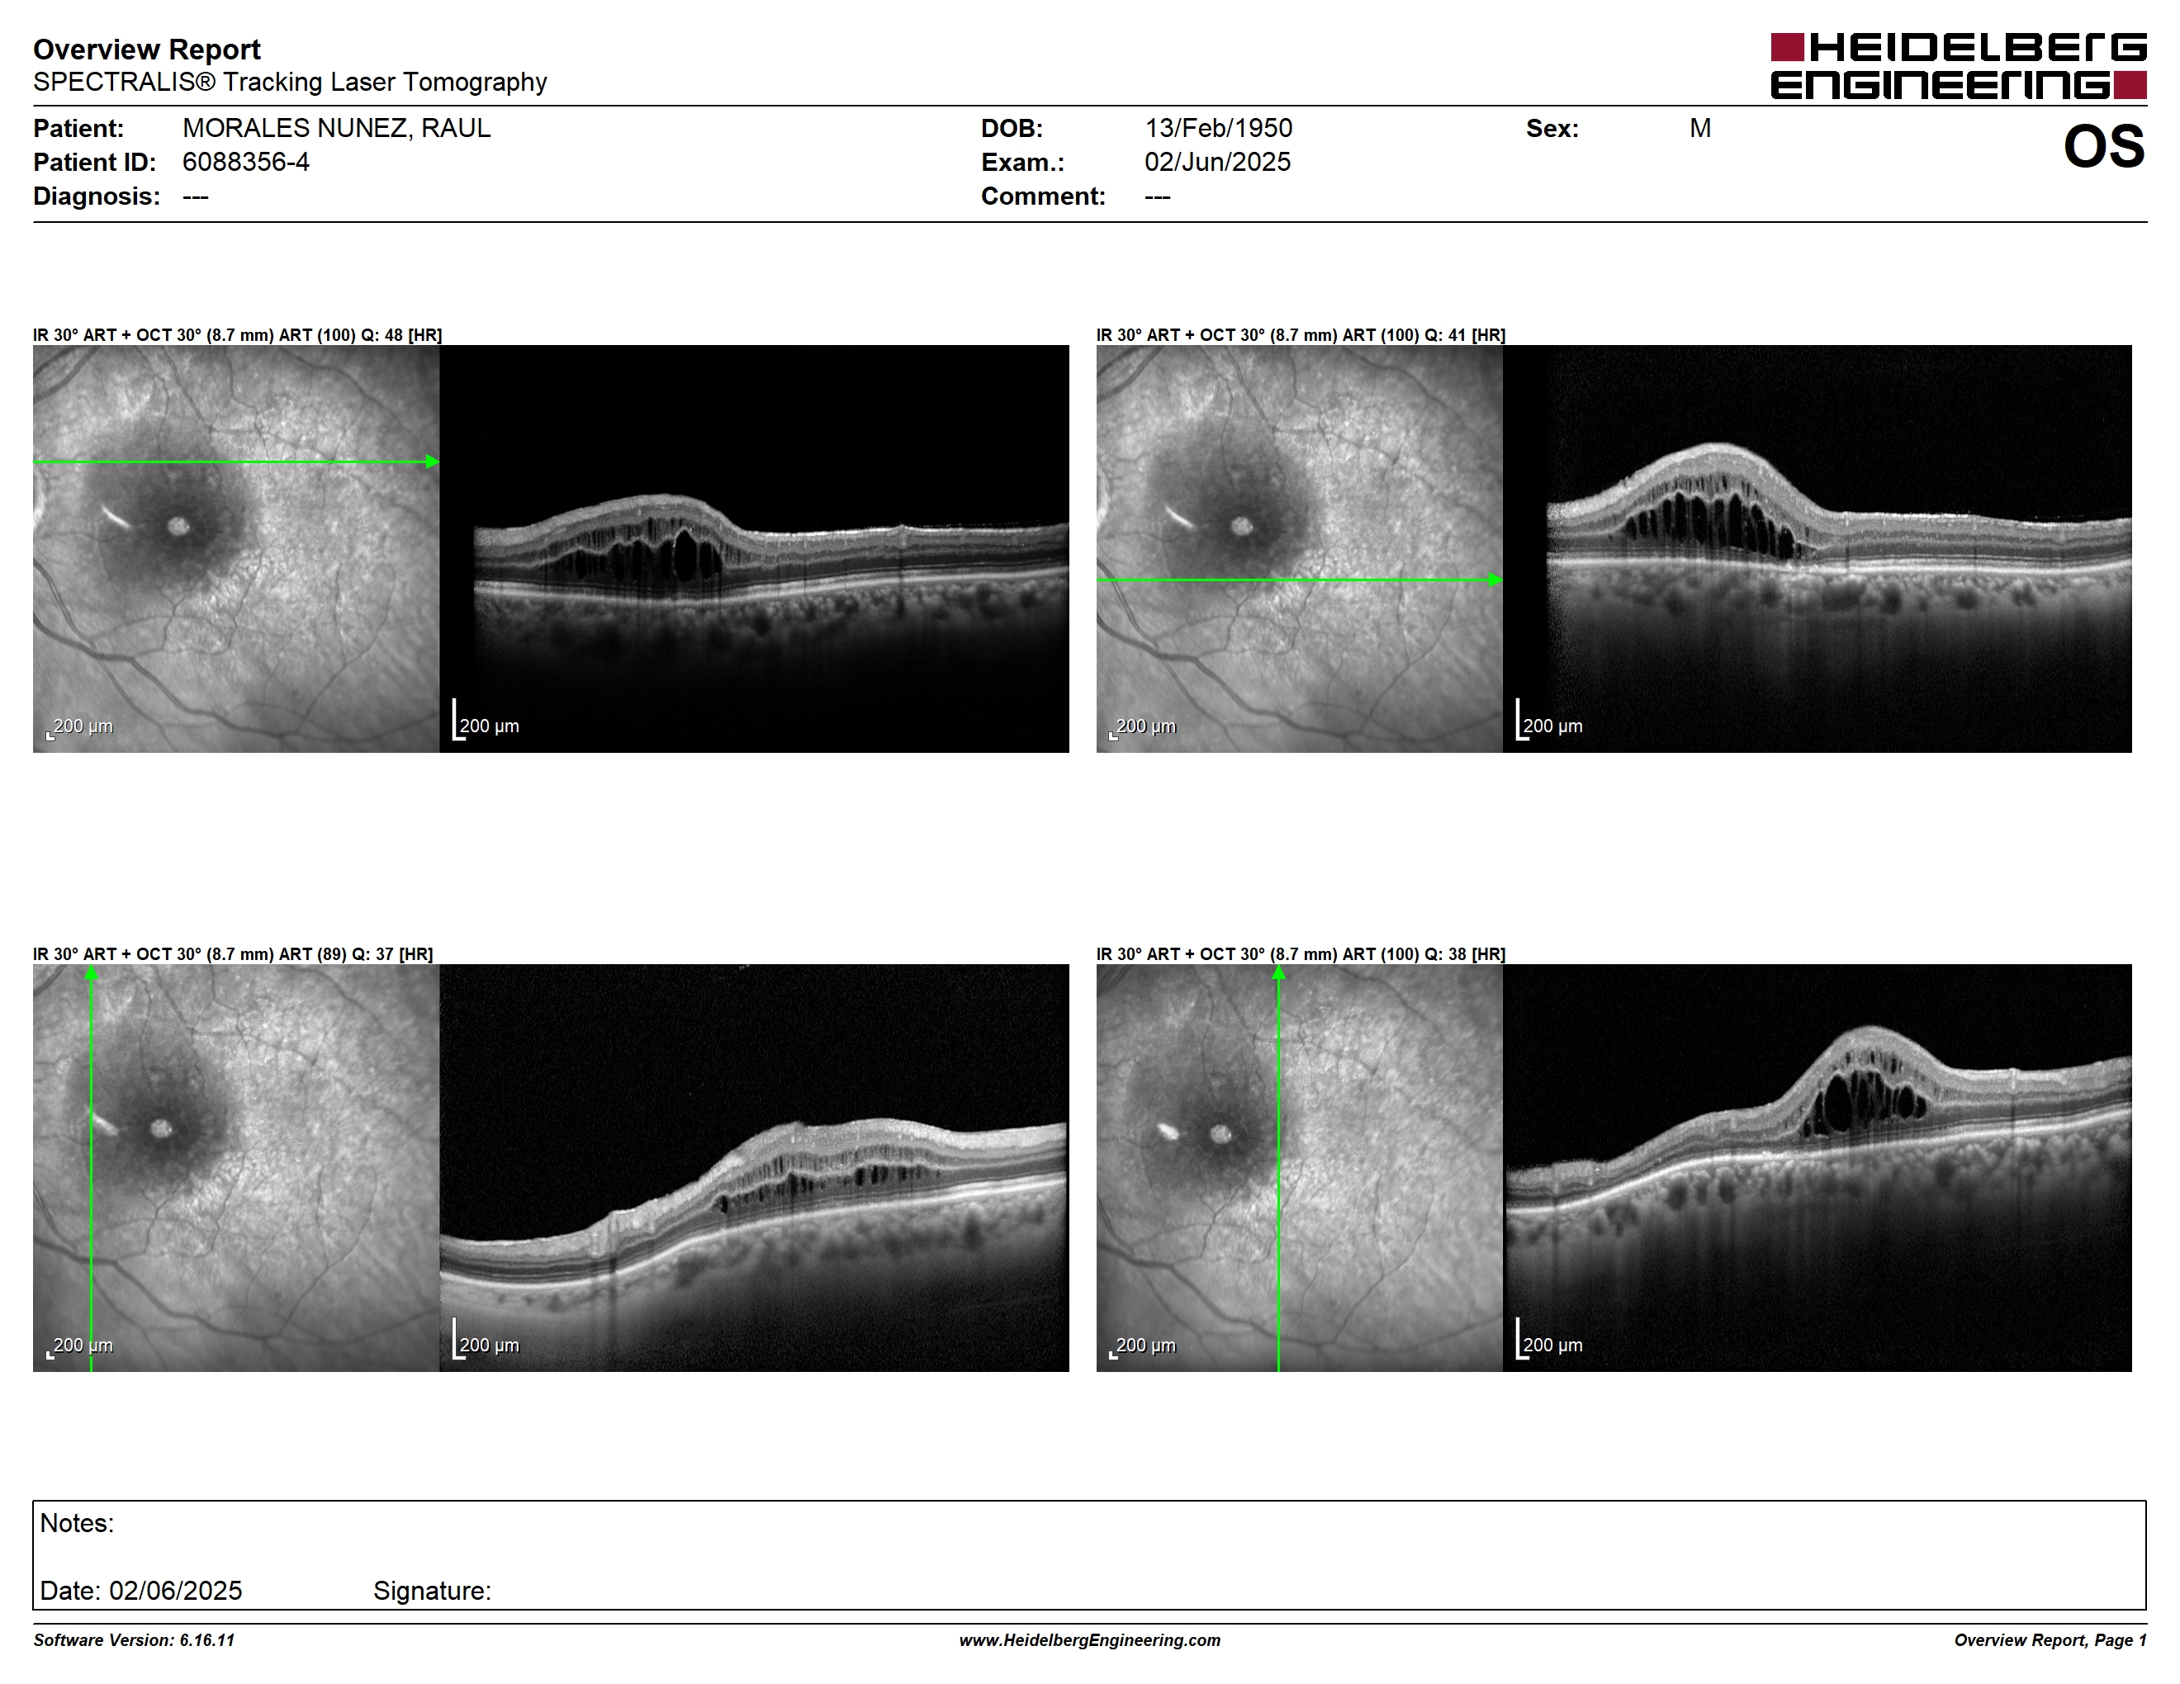Click the Patient ID value 6088356-4
The height and width of the screenshot is (1684, 2180).
[245, 162]
